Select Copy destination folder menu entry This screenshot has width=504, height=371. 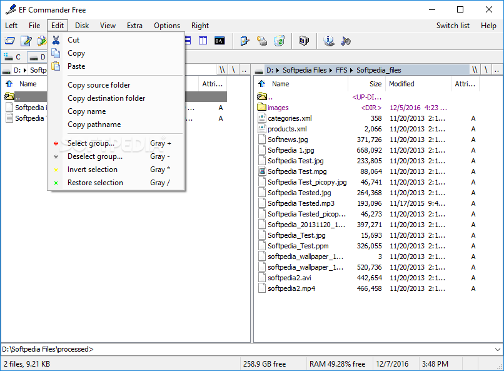pos(116,98)
